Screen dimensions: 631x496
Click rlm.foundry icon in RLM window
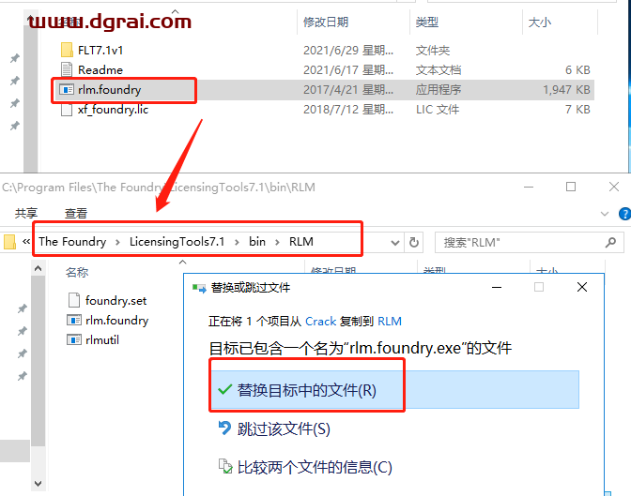[x=73, y=320]
